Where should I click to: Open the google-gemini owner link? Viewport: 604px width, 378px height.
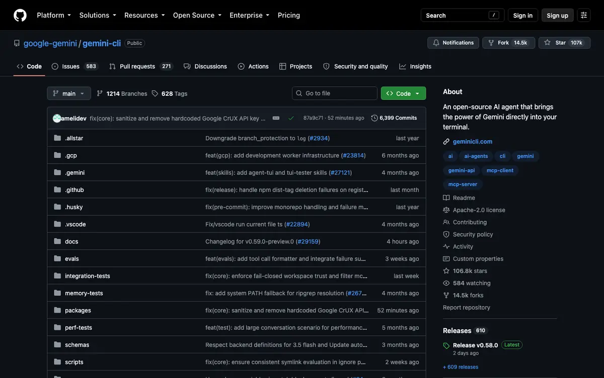(50, 43)
